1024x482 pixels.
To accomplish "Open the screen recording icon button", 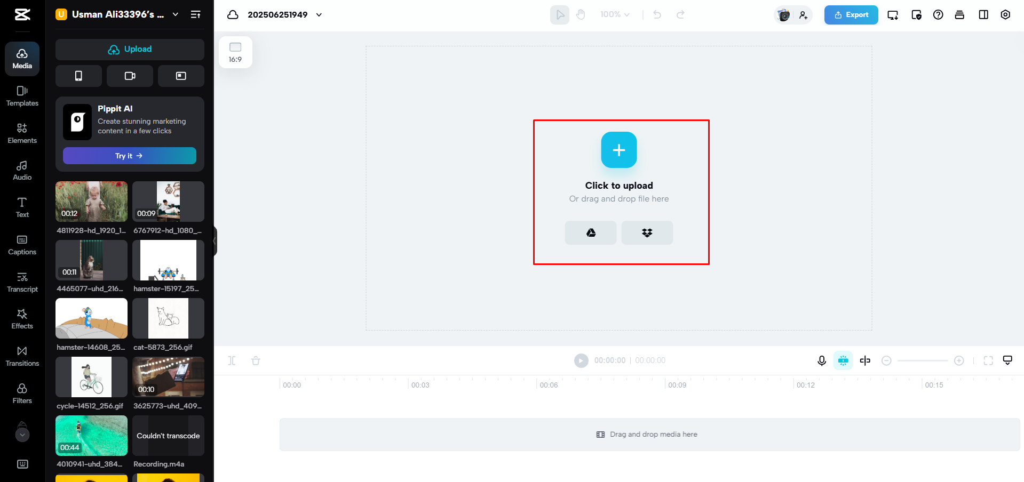I will (181, 76).
